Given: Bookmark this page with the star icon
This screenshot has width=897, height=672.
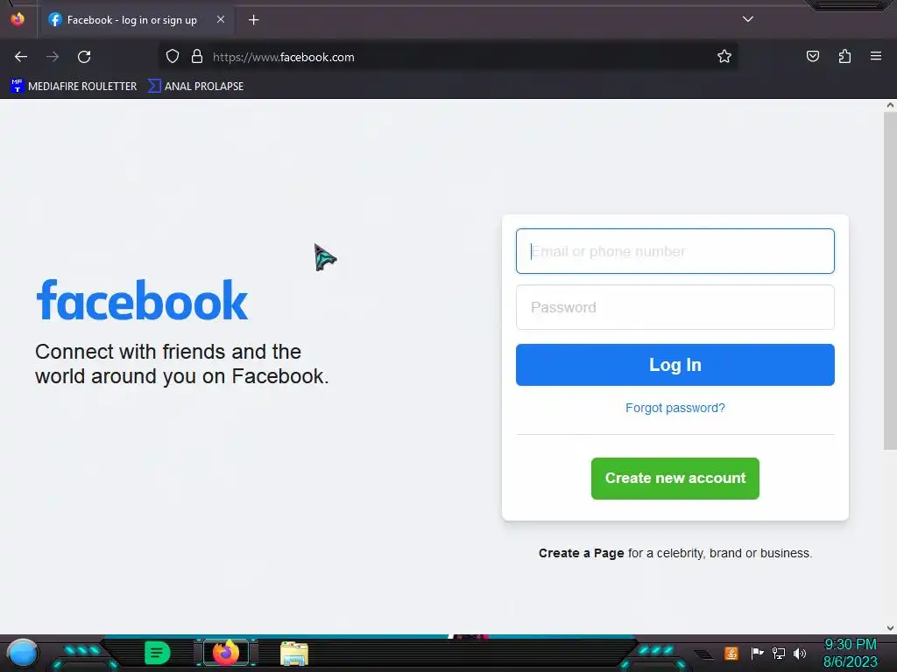Looking at the screenshot, I should pyautogui.click(x=724, y=57).
